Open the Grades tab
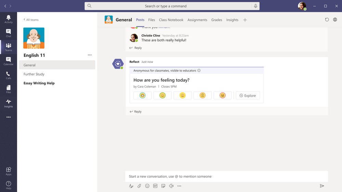The height and width of the screenshot is (192, 342). (x=216, y=20)
